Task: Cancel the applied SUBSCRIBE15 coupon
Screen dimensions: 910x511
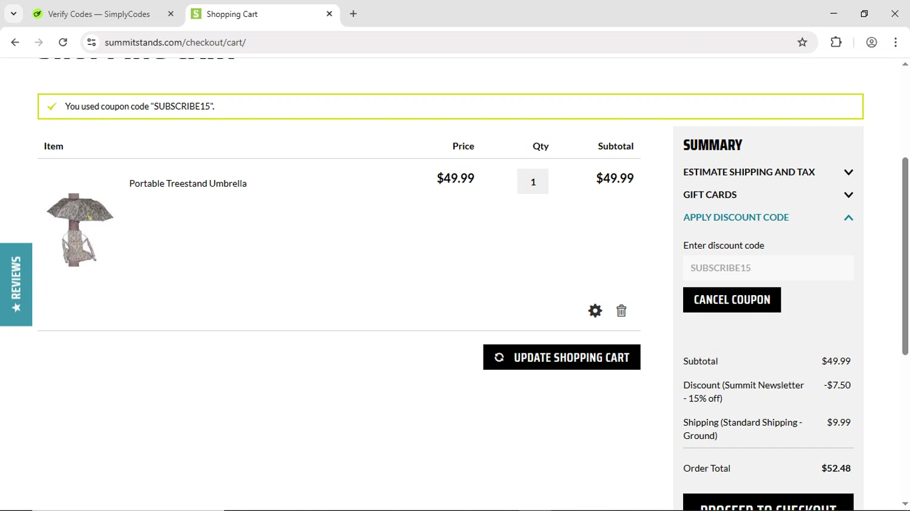Action: (732, 300)
